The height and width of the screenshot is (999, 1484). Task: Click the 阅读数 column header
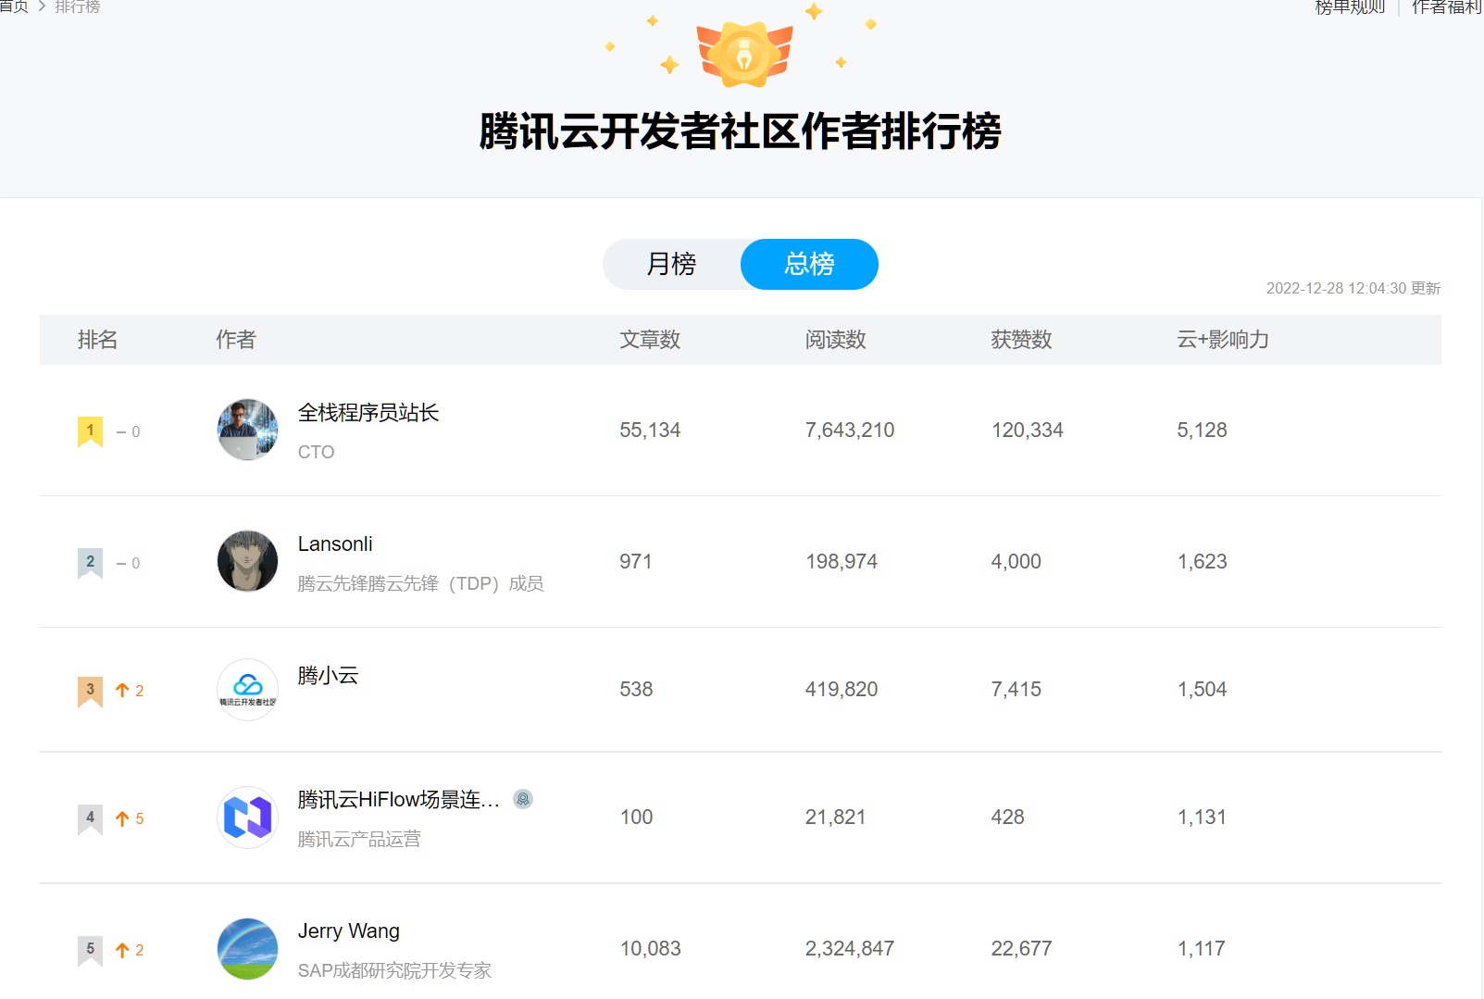(836, 340)
